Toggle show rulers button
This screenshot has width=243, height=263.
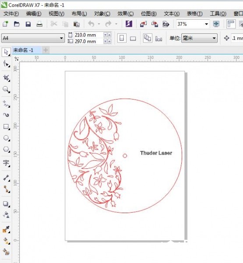pos(231,24)
